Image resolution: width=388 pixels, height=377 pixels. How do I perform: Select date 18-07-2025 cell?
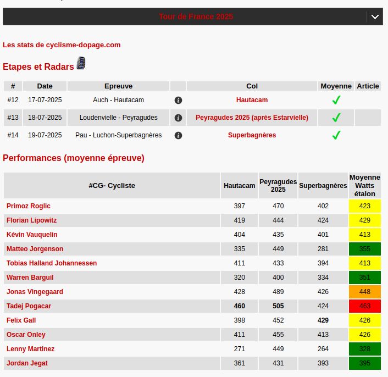(x=45, y=118)
